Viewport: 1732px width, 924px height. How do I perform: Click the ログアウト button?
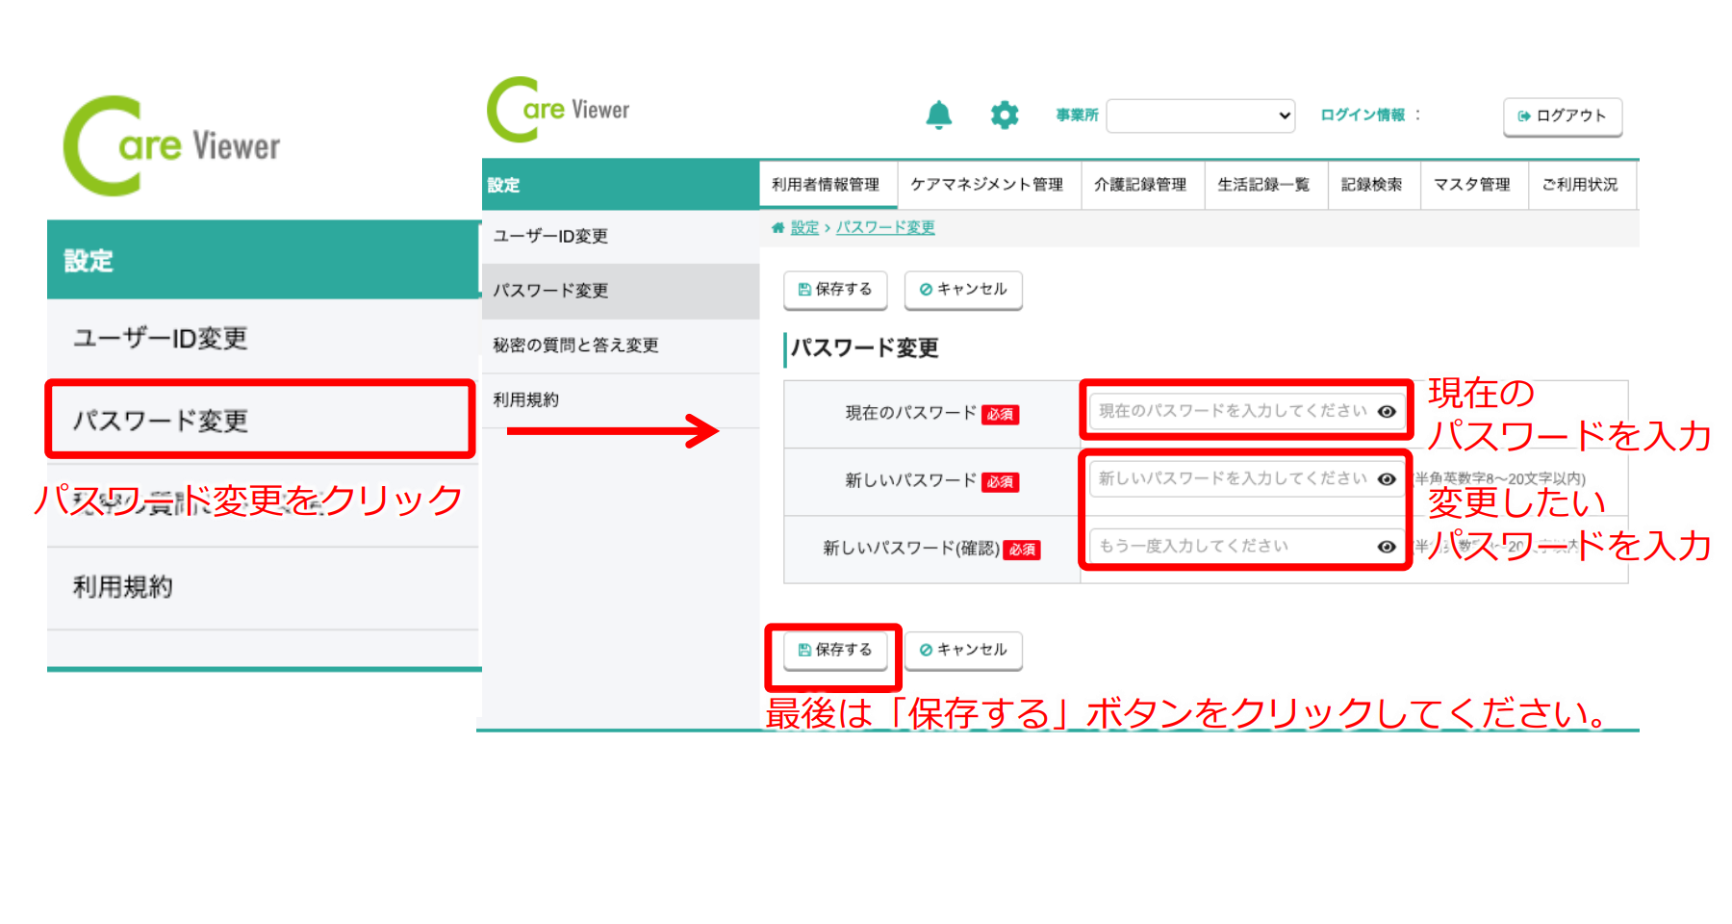[x=1562, y=115]
